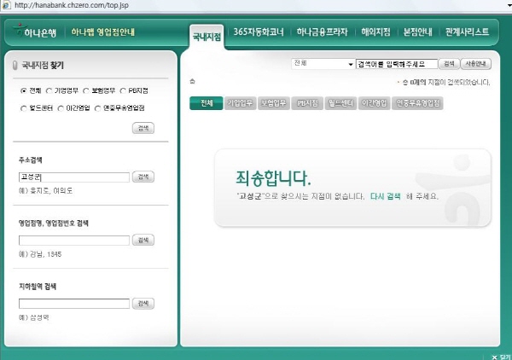
Task: Click the 사용안내 button
Action: [475, 64]
